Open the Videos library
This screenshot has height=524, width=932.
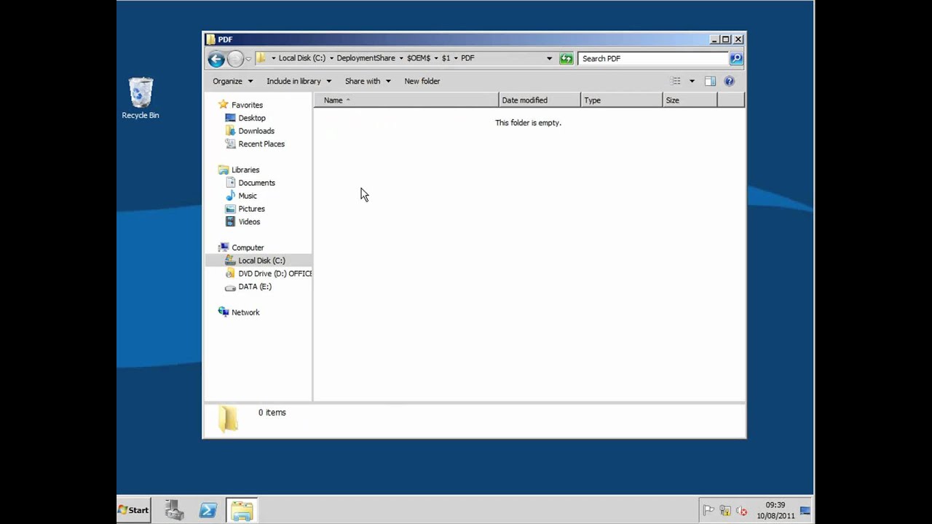click(249, 222)
